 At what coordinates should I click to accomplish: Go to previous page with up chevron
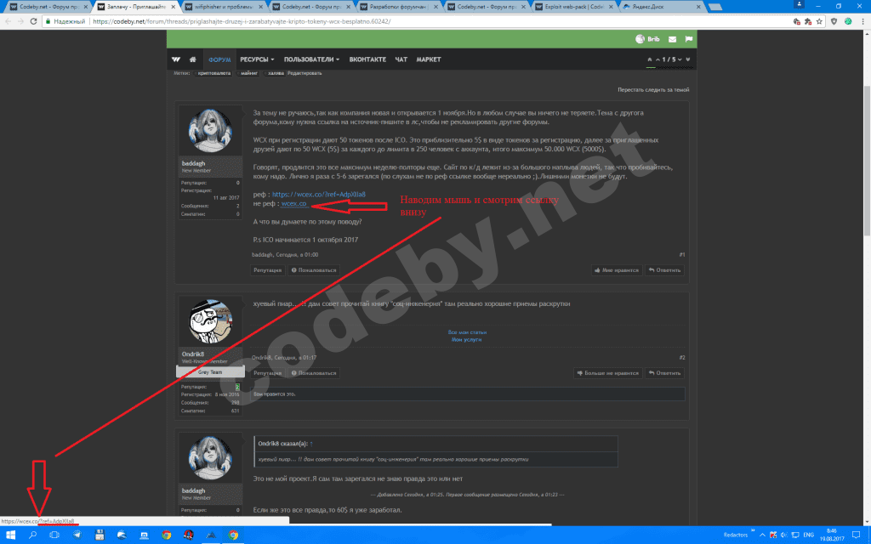[x=658, y=59]
